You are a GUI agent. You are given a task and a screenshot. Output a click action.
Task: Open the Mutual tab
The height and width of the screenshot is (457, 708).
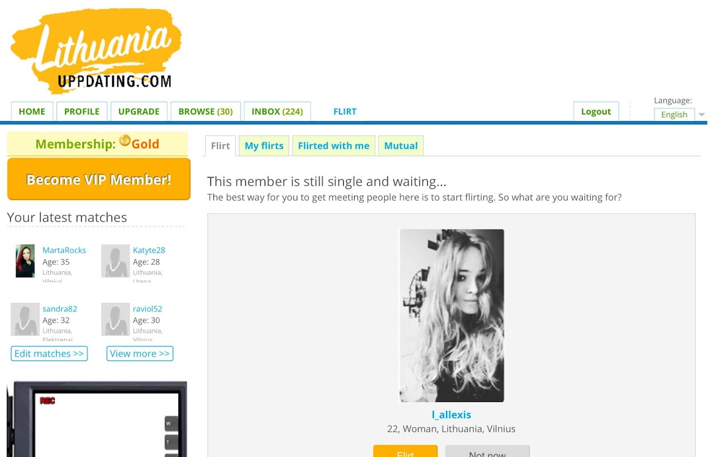click(x=401, y=146)
